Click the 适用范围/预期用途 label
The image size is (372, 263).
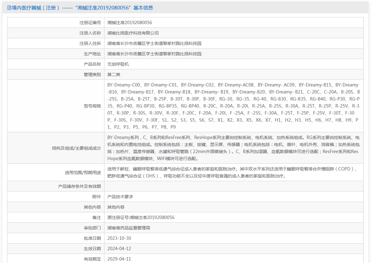tap(83, 173)
